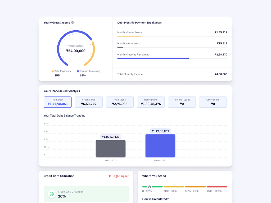Expand the How is Calculated section
The height and width of the screenshot is (203, 271).
point(155,199)
